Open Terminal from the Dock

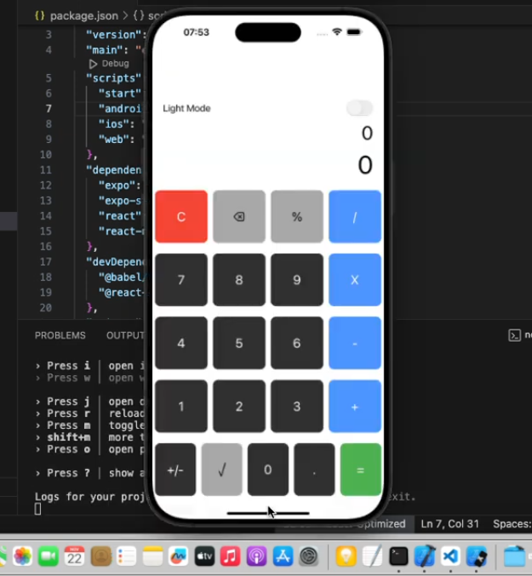(398, 556)
